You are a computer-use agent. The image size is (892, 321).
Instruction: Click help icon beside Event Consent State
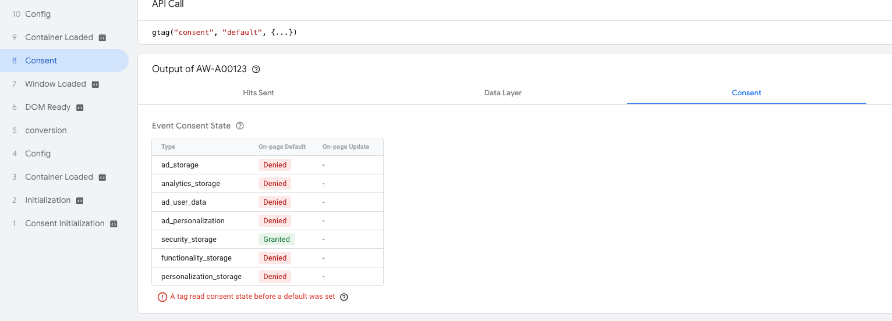tap(240, 126)
